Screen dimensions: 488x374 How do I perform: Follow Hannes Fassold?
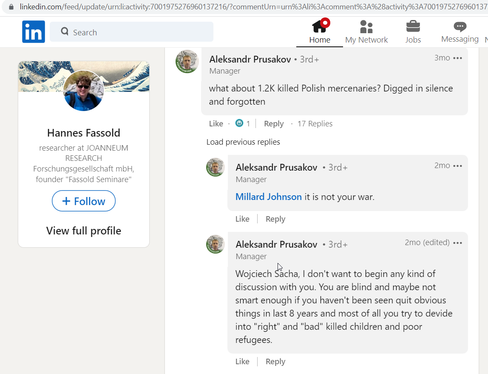(84, 201)
